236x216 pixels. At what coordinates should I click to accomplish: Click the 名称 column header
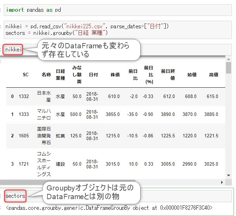tap(46, 75)
